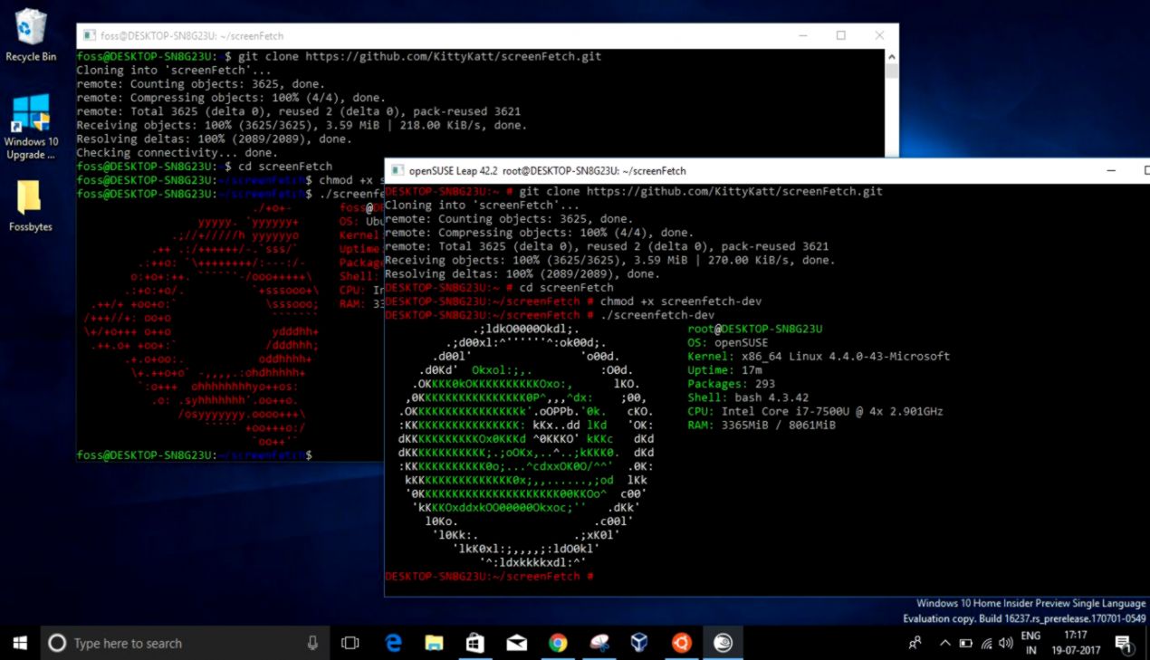
Task: Open the Fossbytes folder on desktop
Action: pos(30,206)
